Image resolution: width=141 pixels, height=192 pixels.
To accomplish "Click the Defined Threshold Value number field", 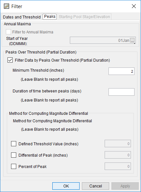I will (118, 143).
